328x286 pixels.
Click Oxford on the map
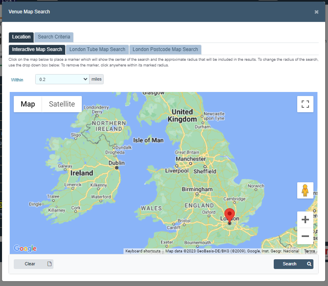[209, 212]
